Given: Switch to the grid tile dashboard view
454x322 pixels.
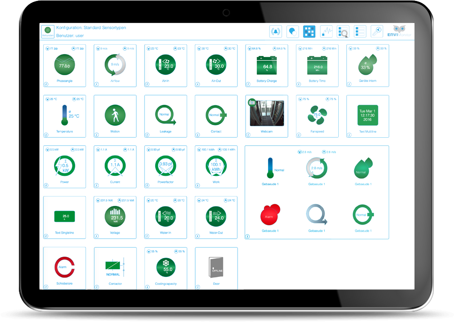Looking at the screenshot, I should tap(309, 31).
